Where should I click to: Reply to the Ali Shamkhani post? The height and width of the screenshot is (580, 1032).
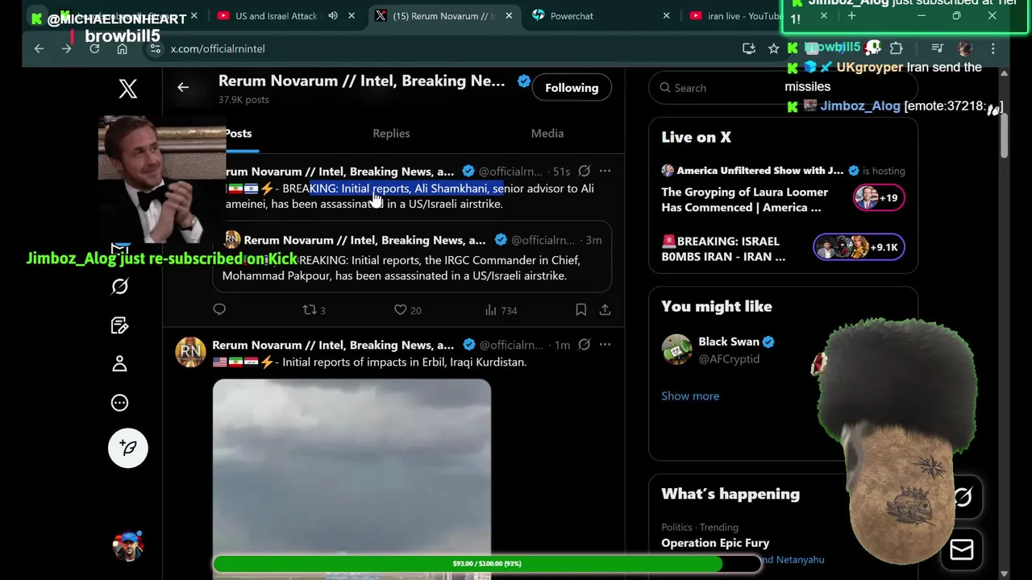tap(219, 310)
